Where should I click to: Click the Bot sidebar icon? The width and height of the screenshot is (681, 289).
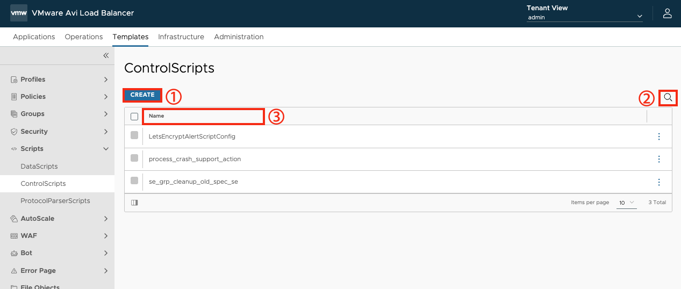[x=15, y=253]
